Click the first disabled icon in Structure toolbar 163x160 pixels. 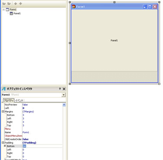click(x=4, y=3)
